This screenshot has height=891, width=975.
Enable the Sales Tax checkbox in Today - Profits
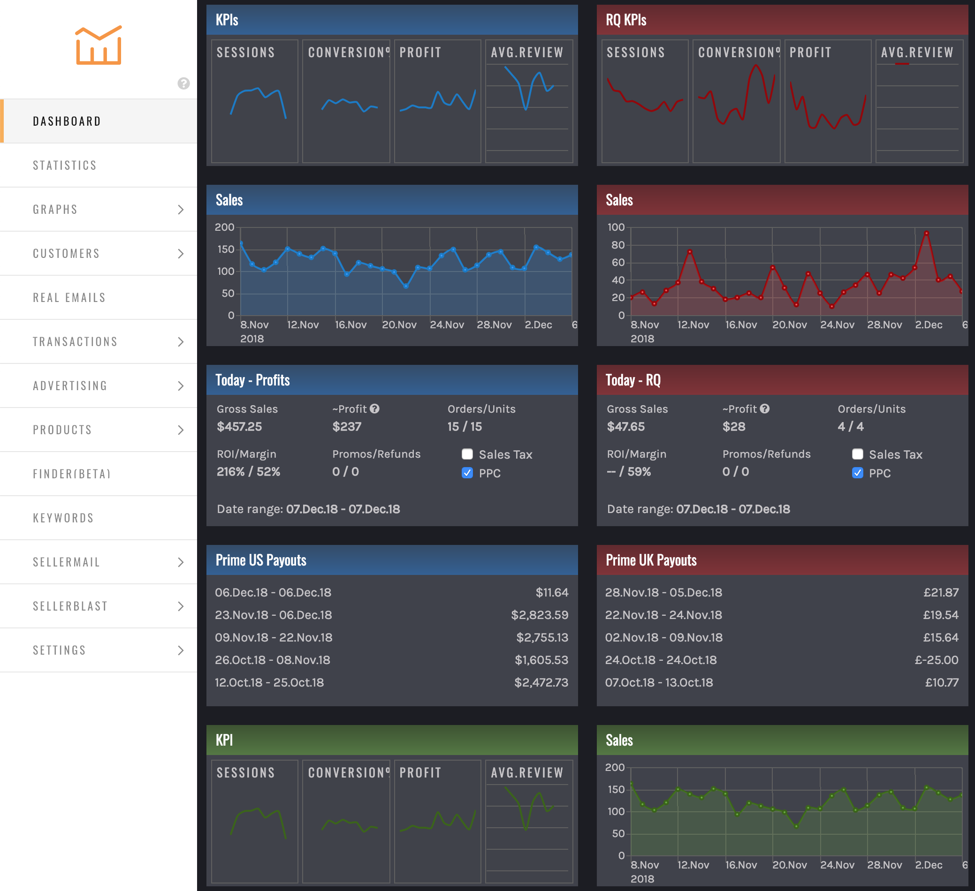(x=467, y=454)
